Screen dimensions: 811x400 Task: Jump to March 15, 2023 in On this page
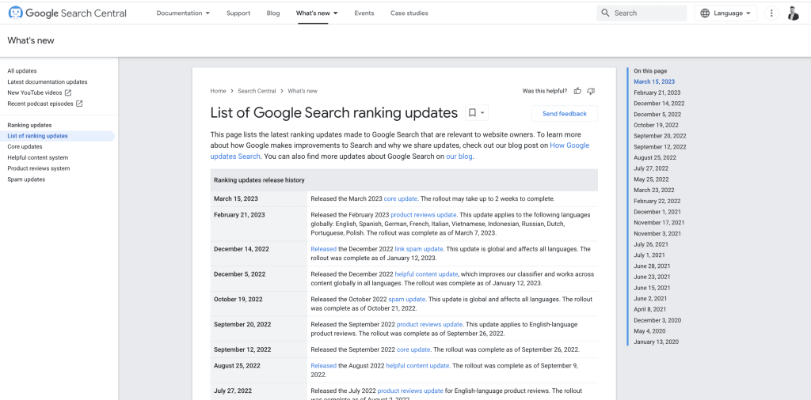654,81
